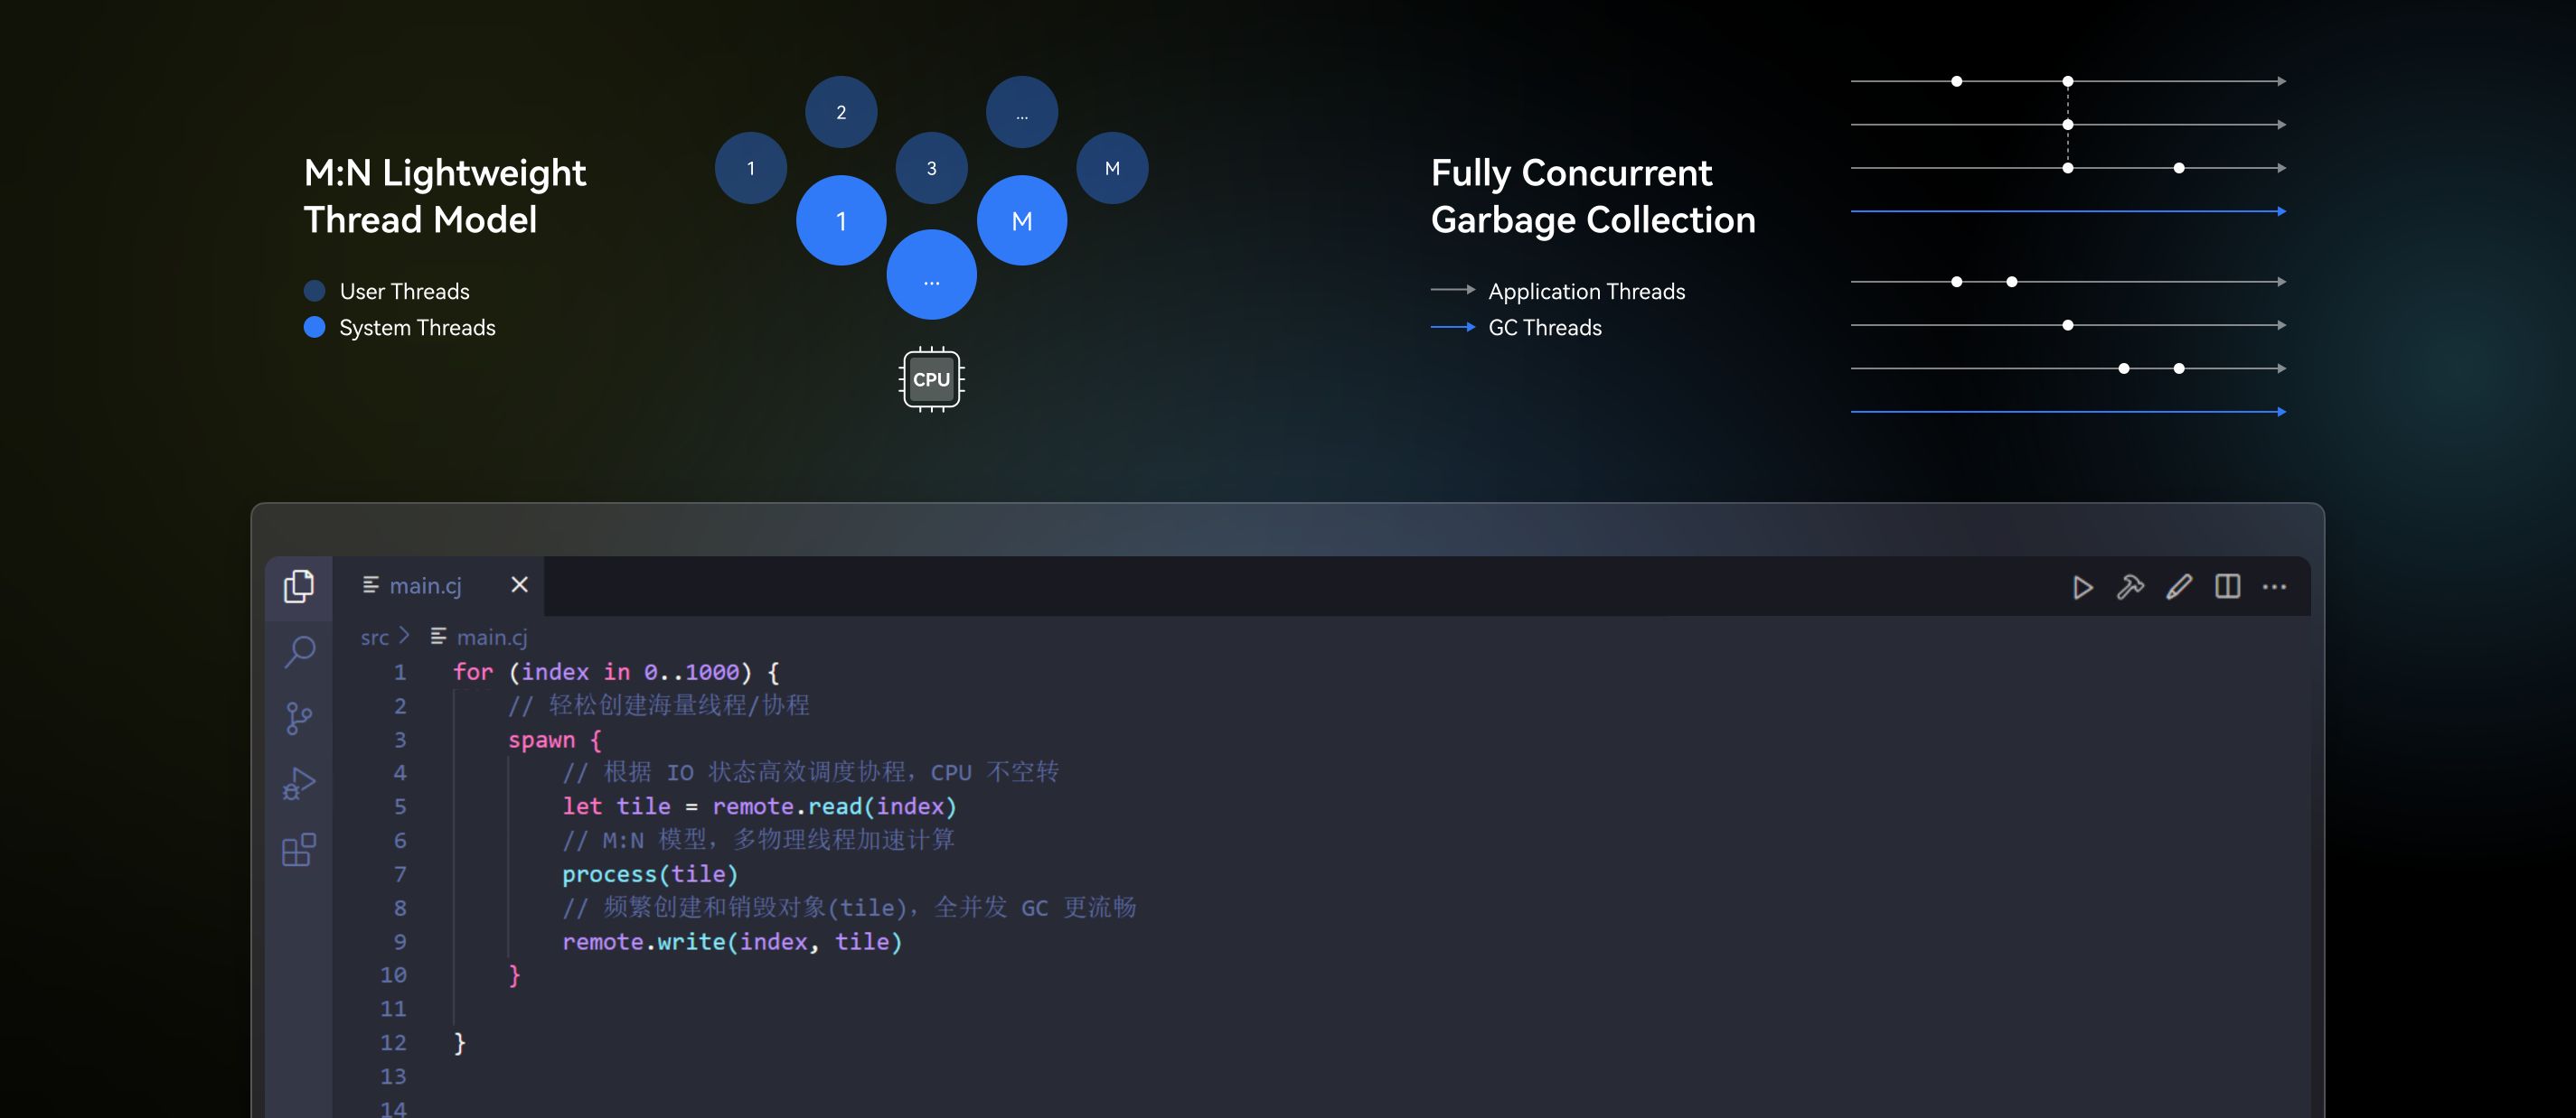Close the main.cj tab
Viewport: 2576px width, 1118px height.
pyautogui.click(x=519, y=584)
